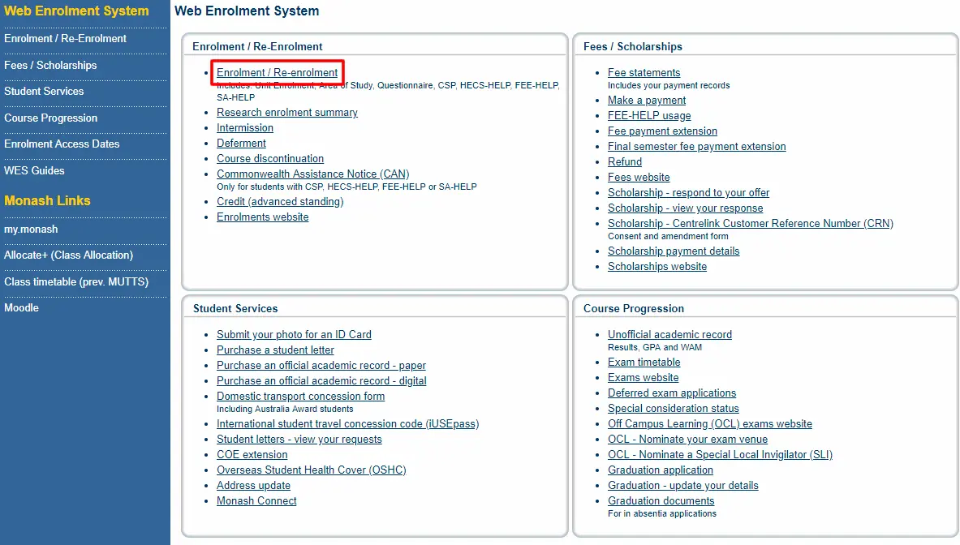Open Moodle from Monash Links

click(21, 307)
